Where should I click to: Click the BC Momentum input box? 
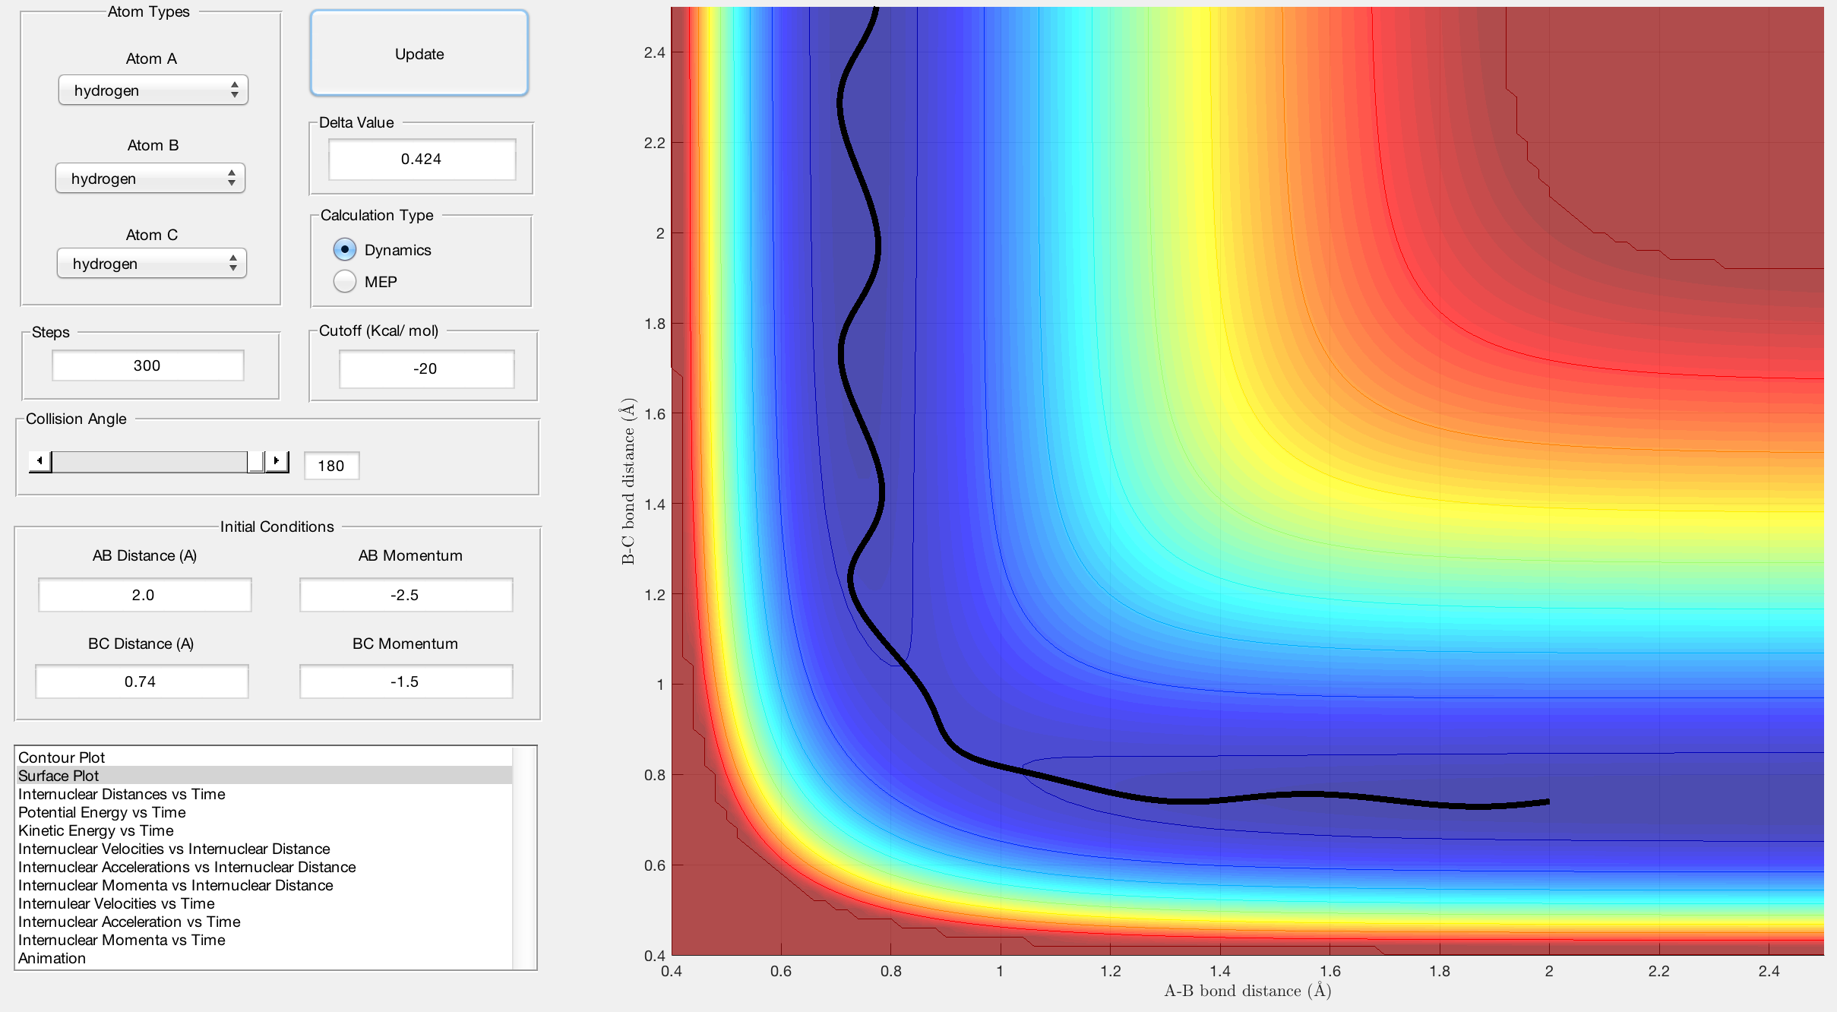coord(406,682)
